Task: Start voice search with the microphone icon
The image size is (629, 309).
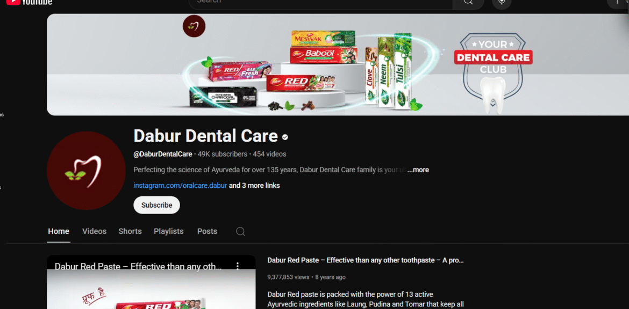Action: point(502,3)
